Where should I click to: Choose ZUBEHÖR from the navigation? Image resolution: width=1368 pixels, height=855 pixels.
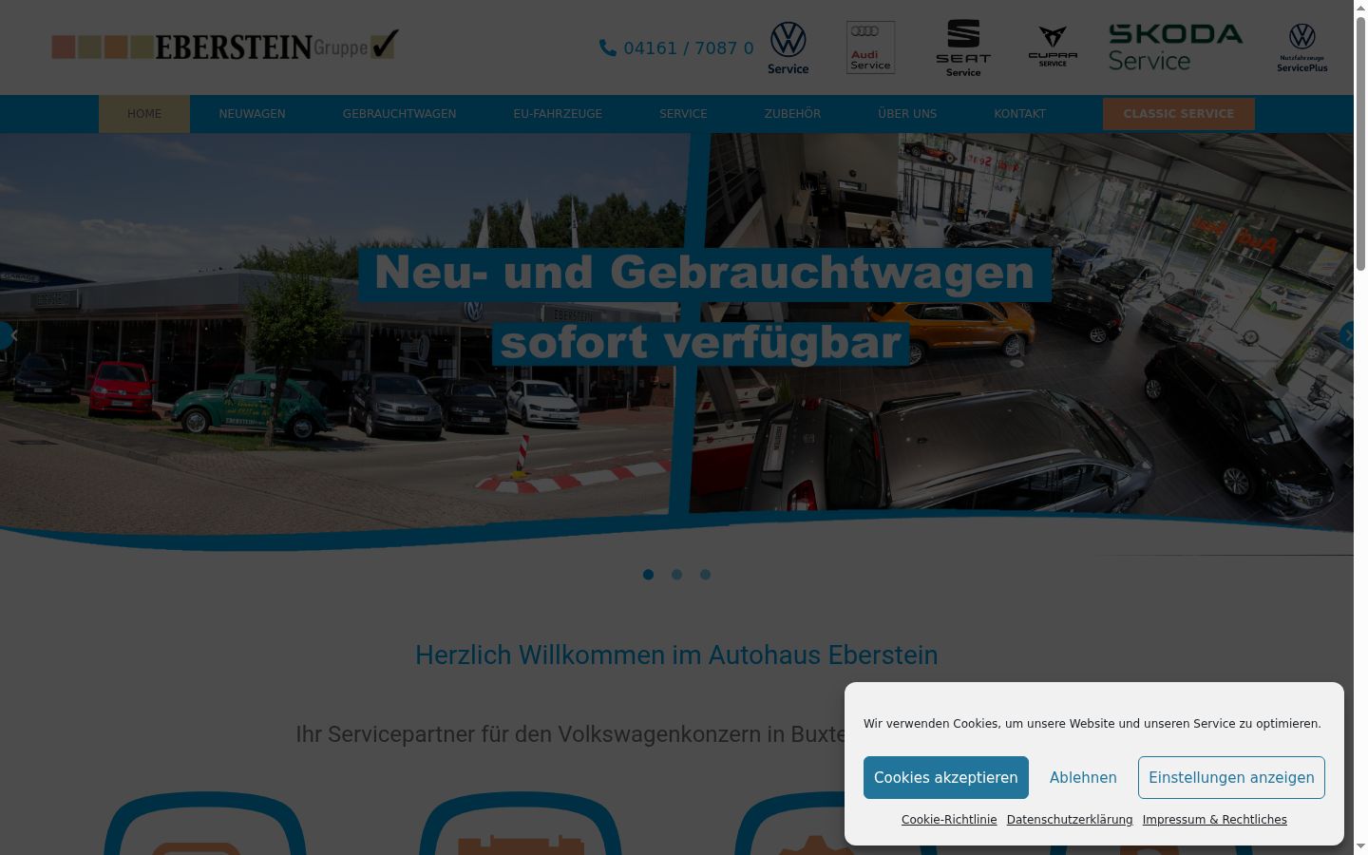point(792,114)
